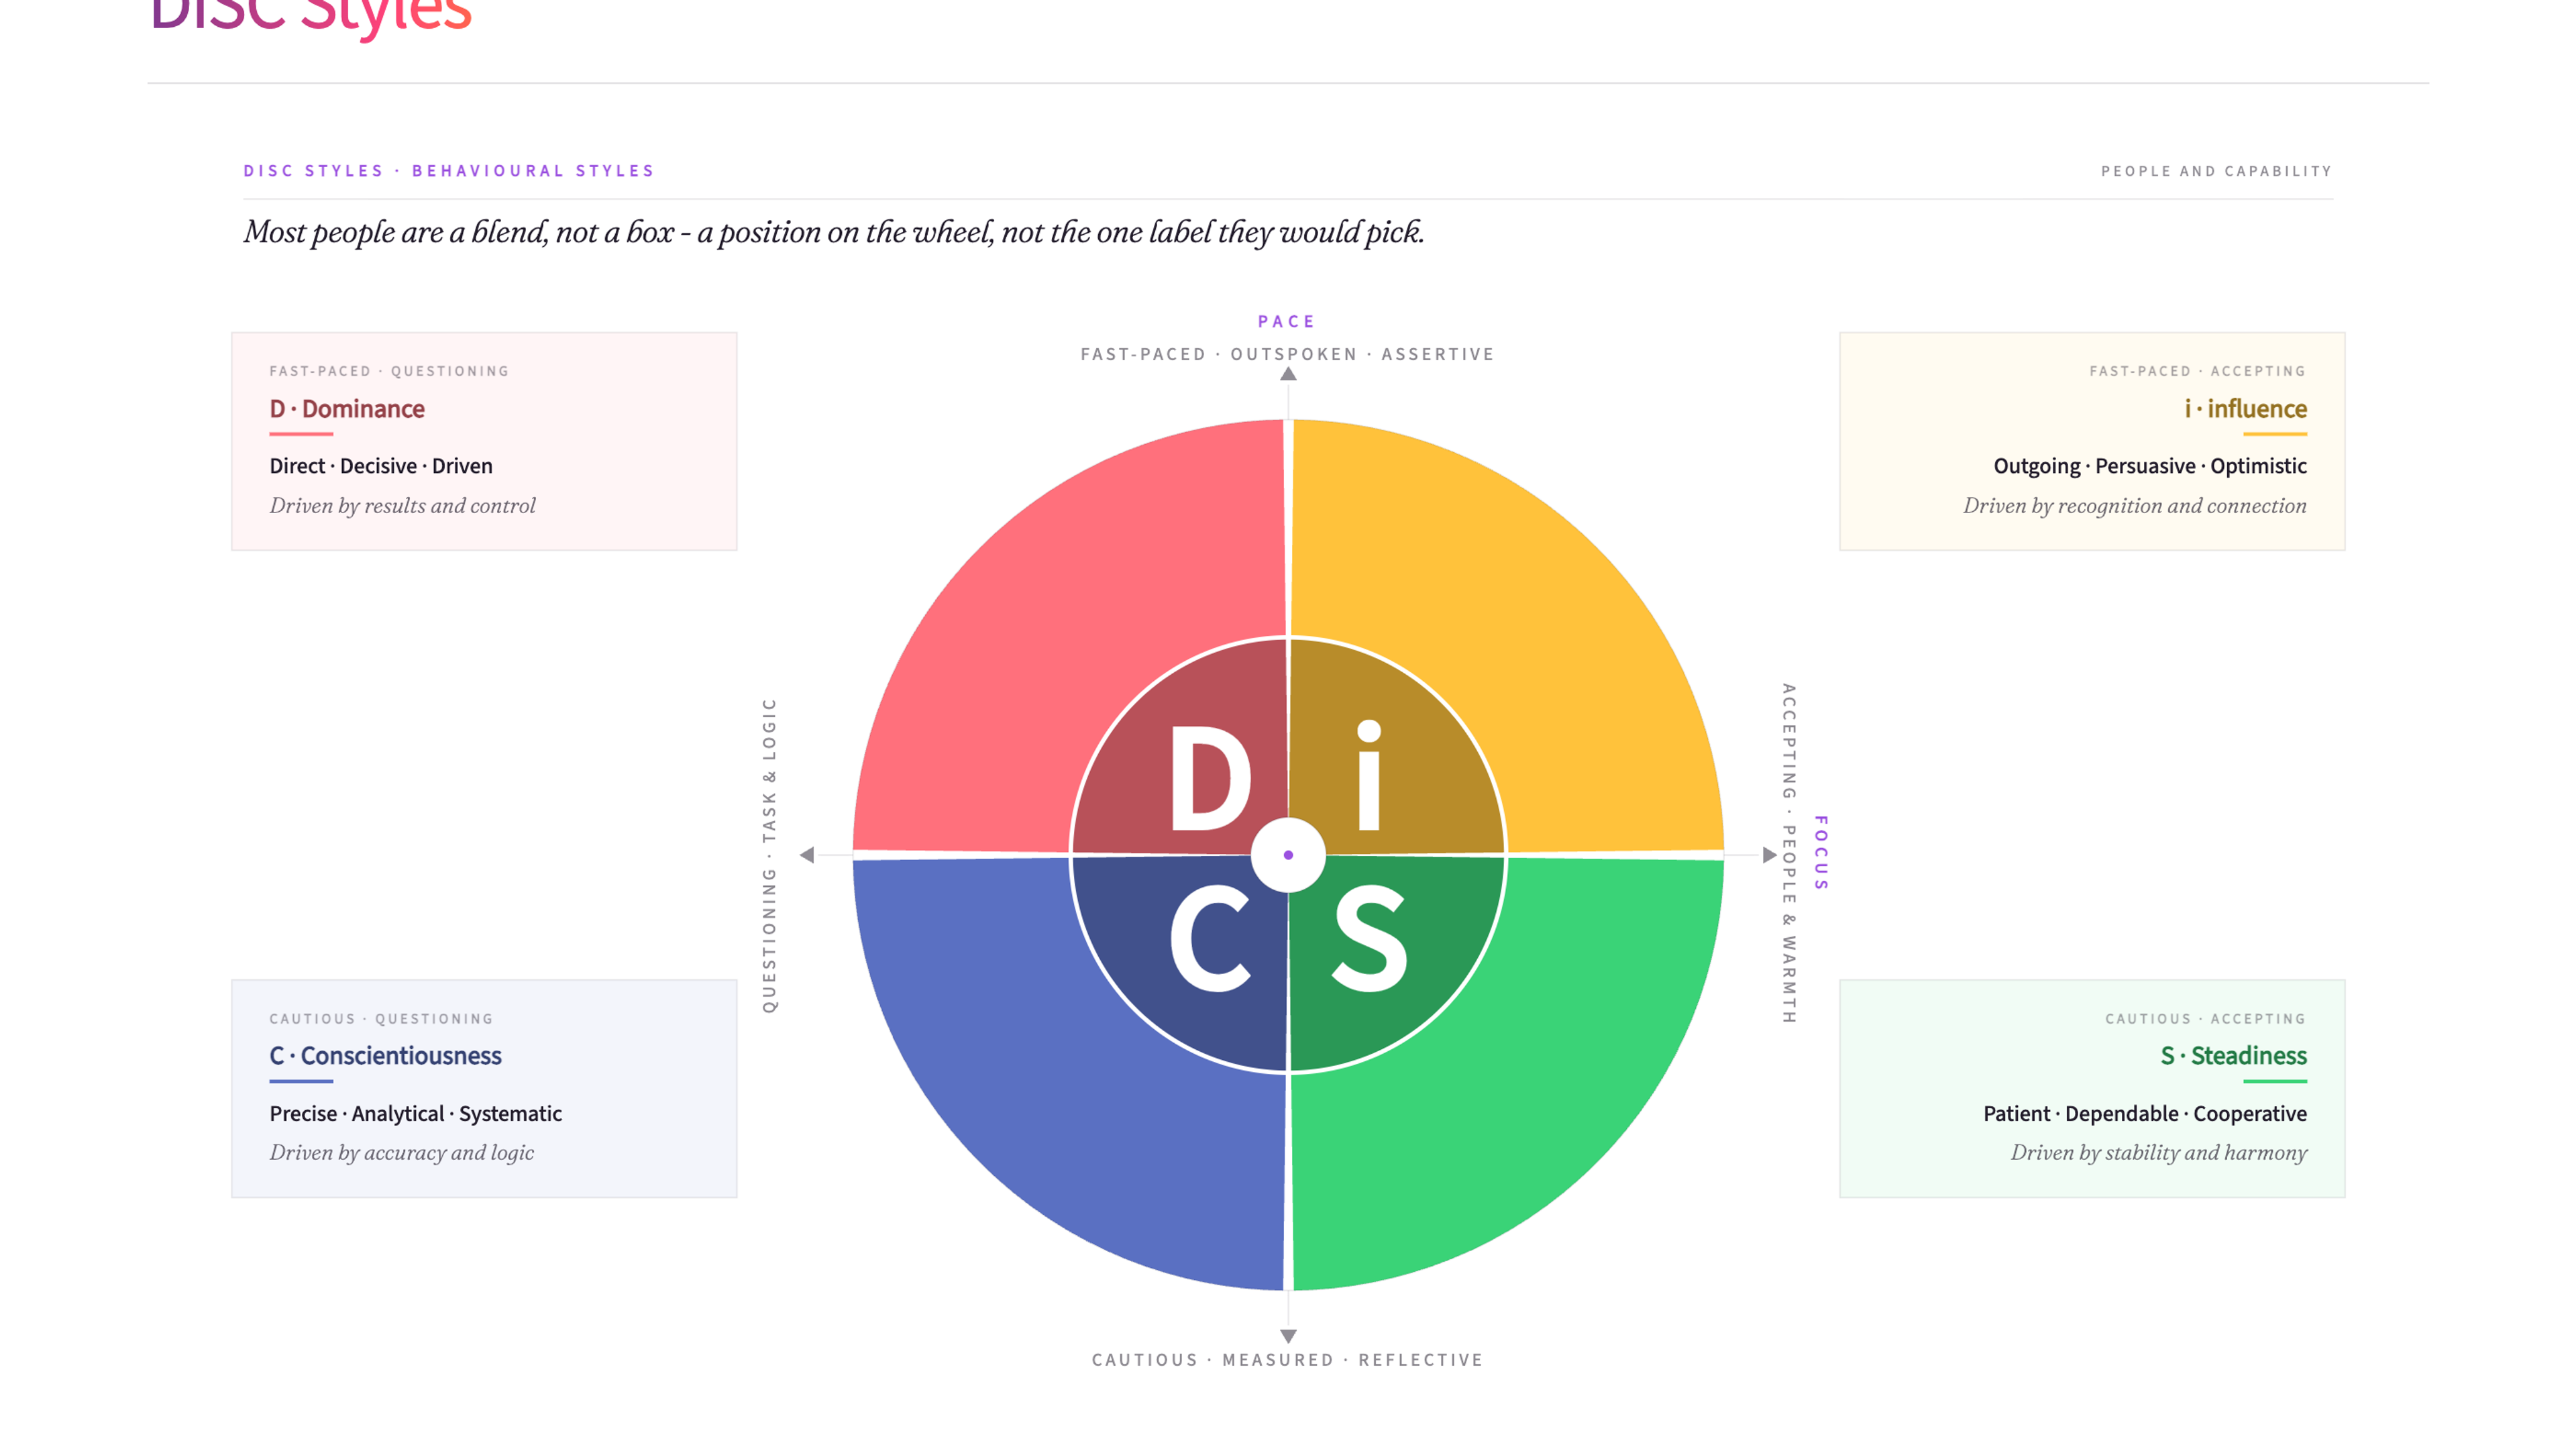
Task: Click 'DISC STYLES · BEHAVIOURAL STYLES' header
Action: point(449,171)
